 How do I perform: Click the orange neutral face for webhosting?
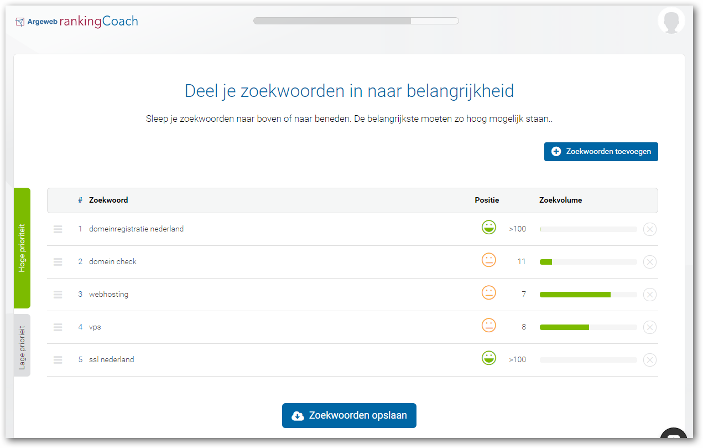489,293
